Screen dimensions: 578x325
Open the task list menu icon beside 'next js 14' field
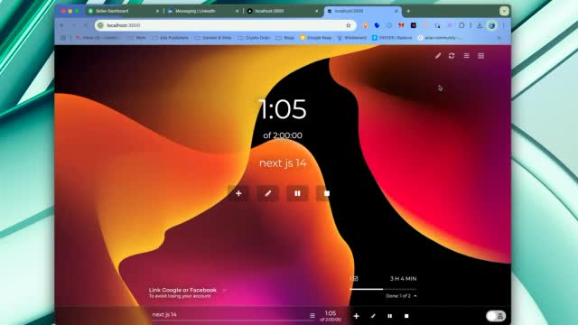(x=312, y=315)
